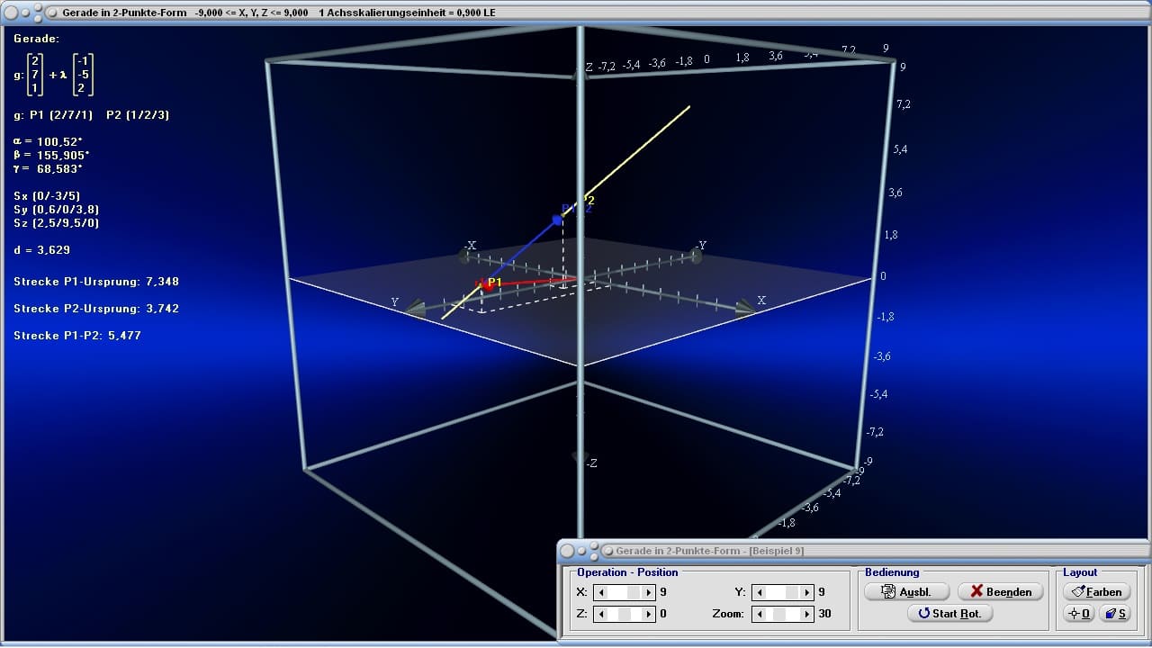1152x648 pixels.
Task: Increase the Z position with the right arrow
Action: [x=647, y=614]
